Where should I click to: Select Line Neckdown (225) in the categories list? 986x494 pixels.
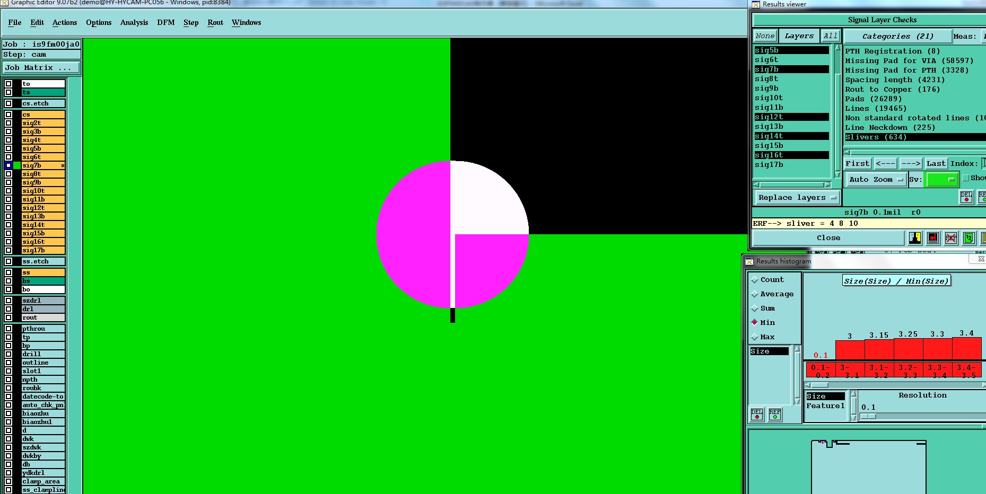pyautogui.click(x=890, y=128)
